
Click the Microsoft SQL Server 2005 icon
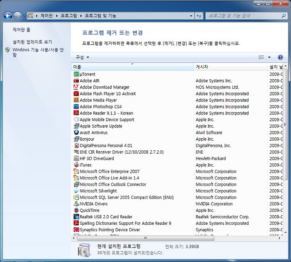point(76,197)
